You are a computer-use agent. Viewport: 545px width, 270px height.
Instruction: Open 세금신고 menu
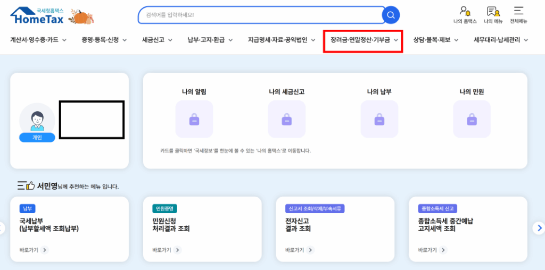[x=158, y=40]
